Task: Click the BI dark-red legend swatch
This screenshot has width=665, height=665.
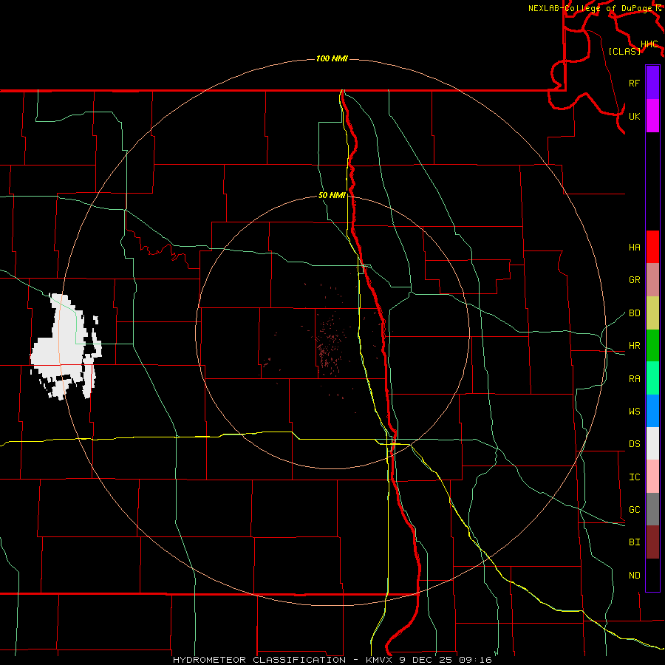Action: 652,542
